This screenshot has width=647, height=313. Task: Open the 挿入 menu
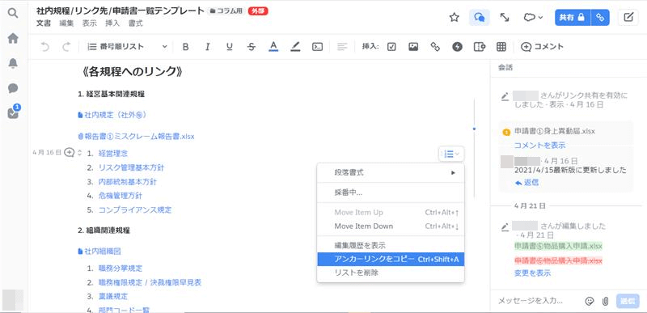(112, 23)
